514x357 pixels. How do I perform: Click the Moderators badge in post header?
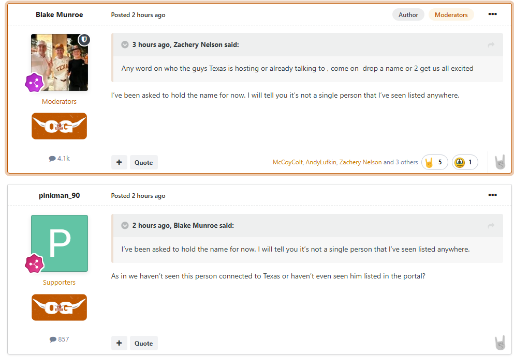(x=451, y=15)
